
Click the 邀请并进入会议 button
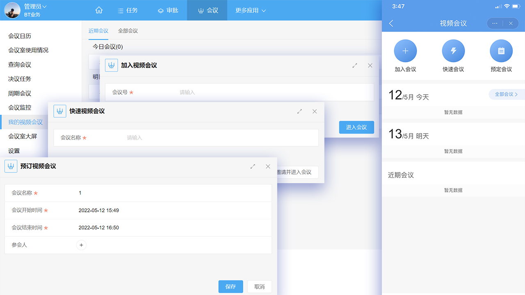click(x=297, y=172)
